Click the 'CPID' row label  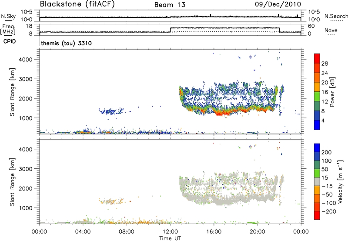click(x=10, y=41)
